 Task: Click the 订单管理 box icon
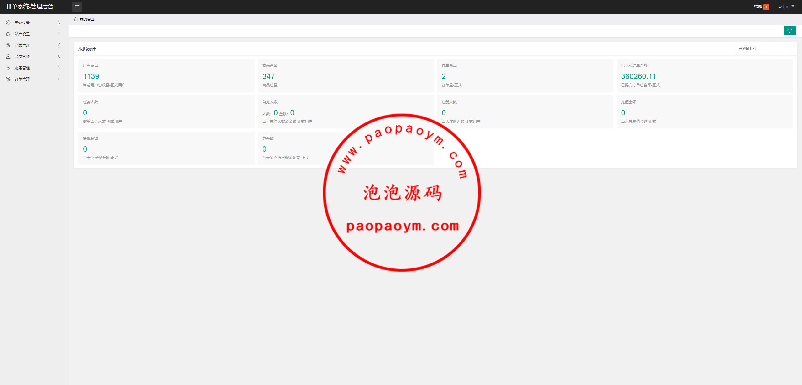8,79
